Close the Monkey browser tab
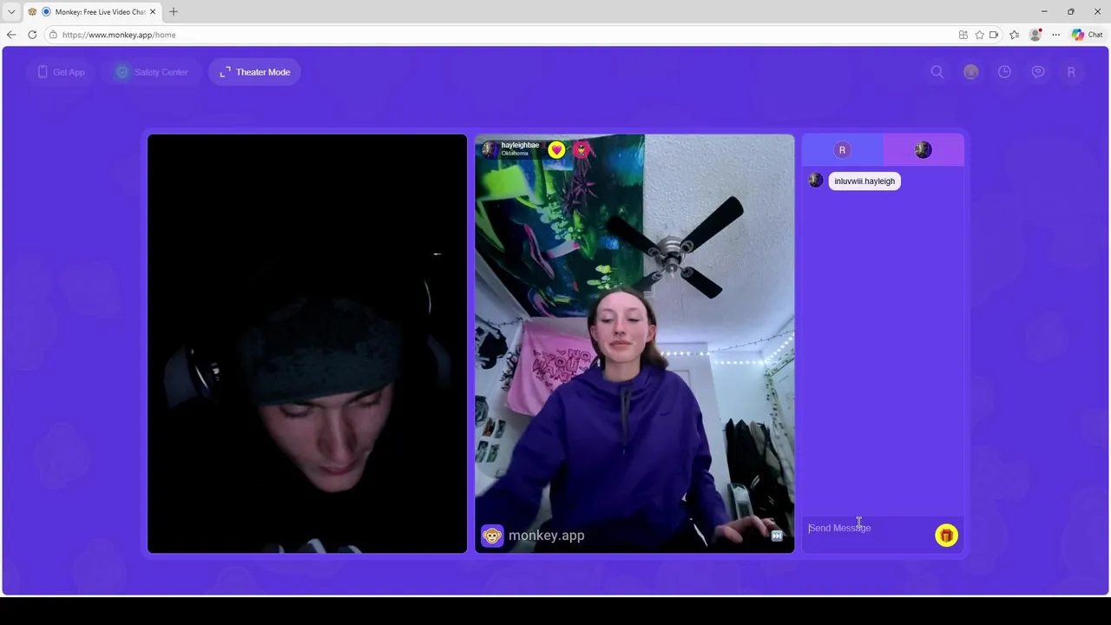Viewport: 1111px width, 625px height. (x=153, y=12)
